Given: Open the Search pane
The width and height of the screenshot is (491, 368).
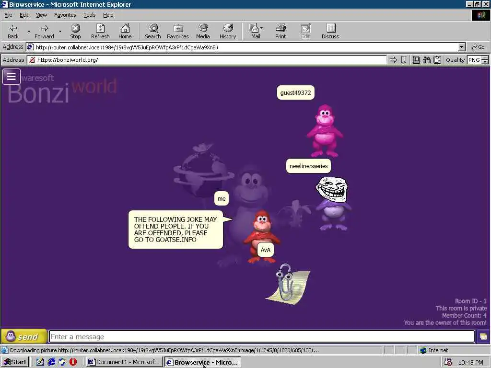Looking at the screenshot, I should click(153, 31).
